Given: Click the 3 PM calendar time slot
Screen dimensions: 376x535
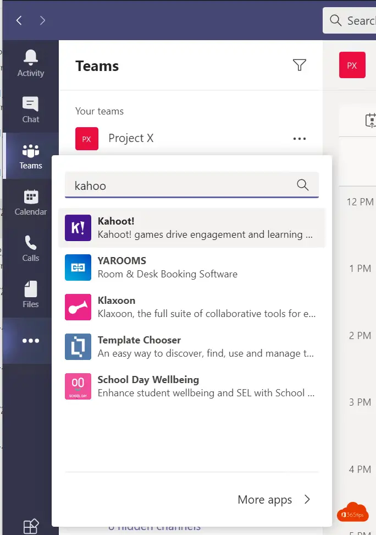Looking at the screenshot, I should point(360,402).
